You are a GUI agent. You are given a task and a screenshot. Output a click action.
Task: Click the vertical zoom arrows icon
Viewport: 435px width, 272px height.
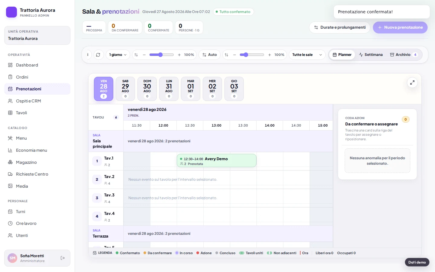(226, 55)
